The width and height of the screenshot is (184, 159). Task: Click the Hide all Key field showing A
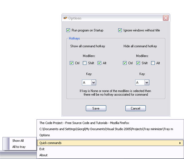(140, 83)
